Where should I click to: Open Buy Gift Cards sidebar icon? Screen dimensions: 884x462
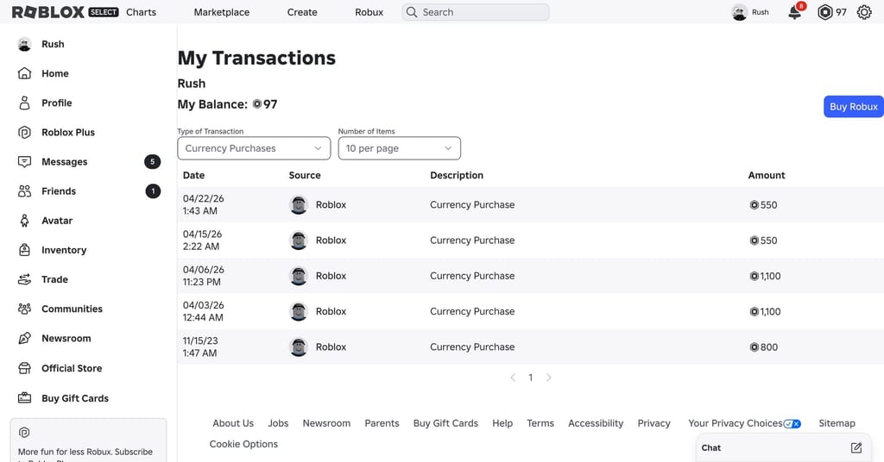pos(24,398)
